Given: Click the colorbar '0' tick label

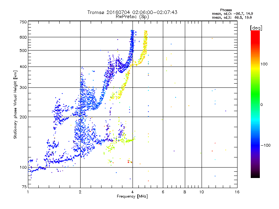Looking at the screenshot, I should pos(262,105).
